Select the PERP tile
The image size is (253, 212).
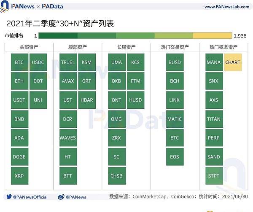pos(214,138)
